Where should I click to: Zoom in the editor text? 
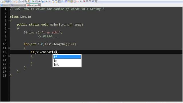[x=46, y=1]
